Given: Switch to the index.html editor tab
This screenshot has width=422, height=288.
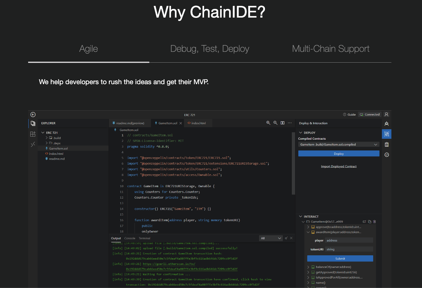Looking at the screenshot, I should click(198, 123).
